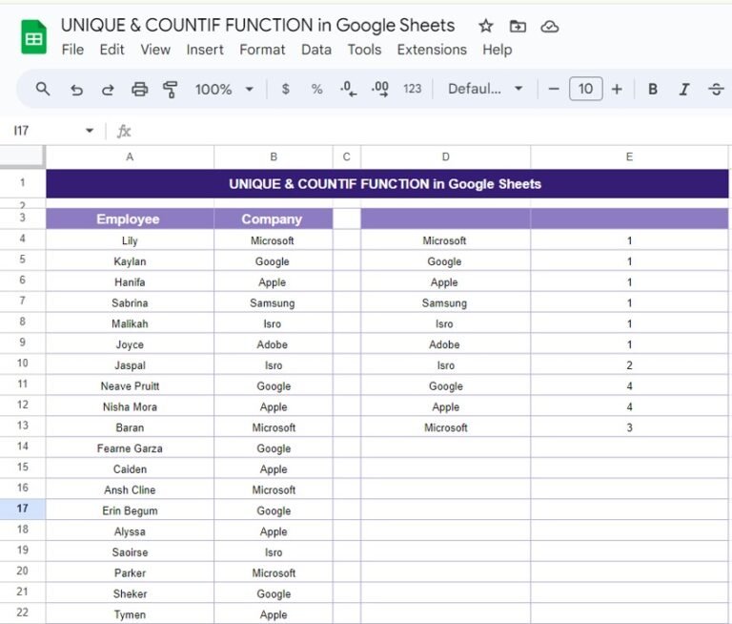Select the purple title banner cell
The image size is (732, 624).
click(x=387, y=184)
